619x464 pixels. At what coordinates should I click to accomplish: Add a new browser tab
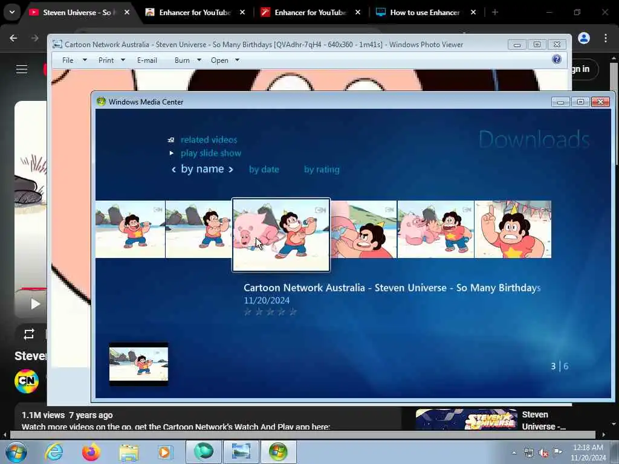click(495, 12)
